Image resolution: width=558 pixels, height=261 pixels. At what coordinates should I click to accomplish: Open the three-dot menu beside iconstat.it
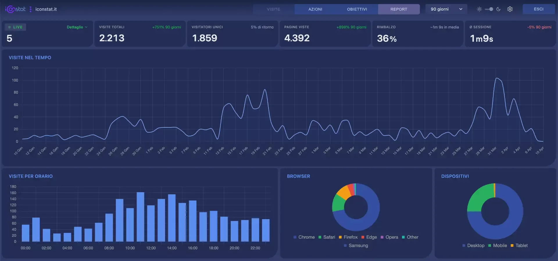pyautogui.click(x=31, y=9)
